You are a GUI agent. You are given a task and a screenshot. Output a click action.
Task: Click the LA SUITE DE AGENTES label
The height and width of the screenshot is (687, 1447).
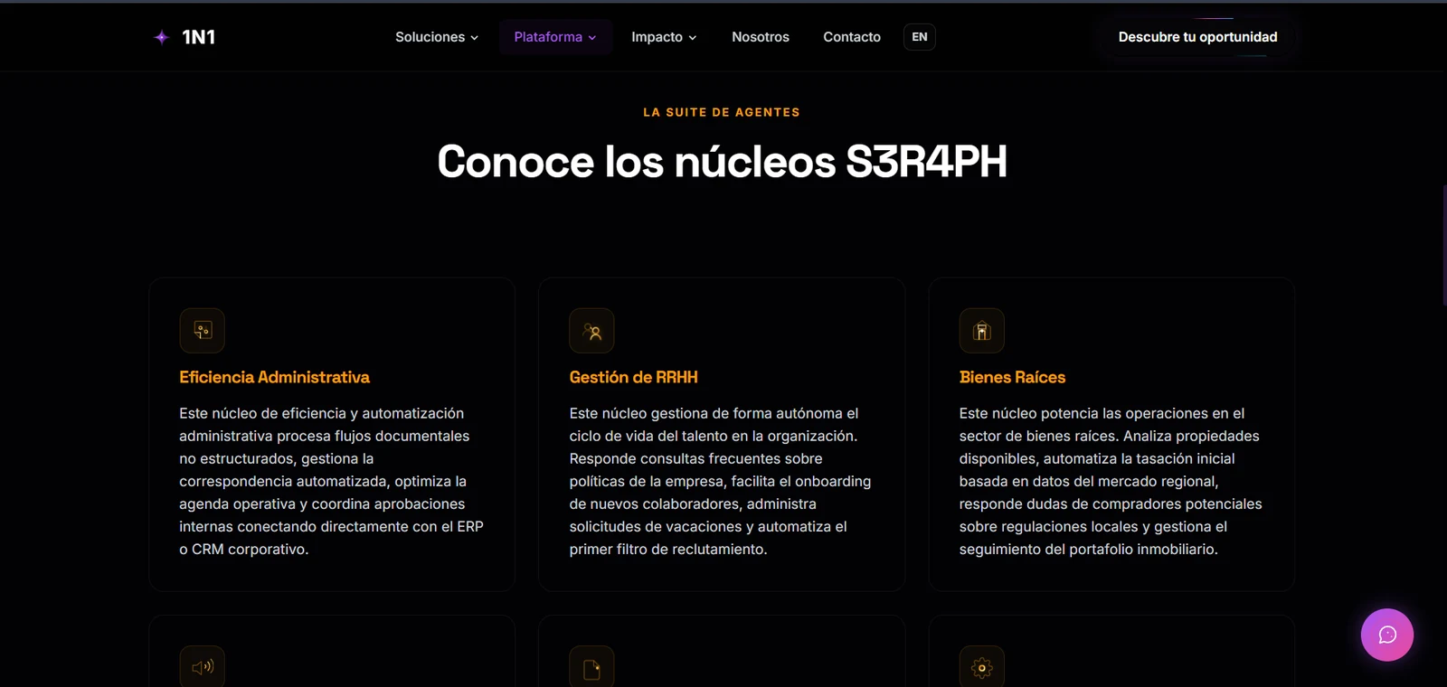click(x=722, y=112)
